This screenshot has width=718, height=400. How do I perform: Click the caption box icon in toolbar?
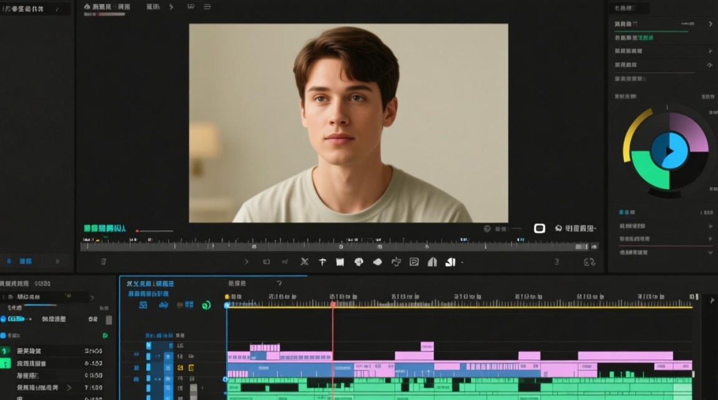point(414,262)
